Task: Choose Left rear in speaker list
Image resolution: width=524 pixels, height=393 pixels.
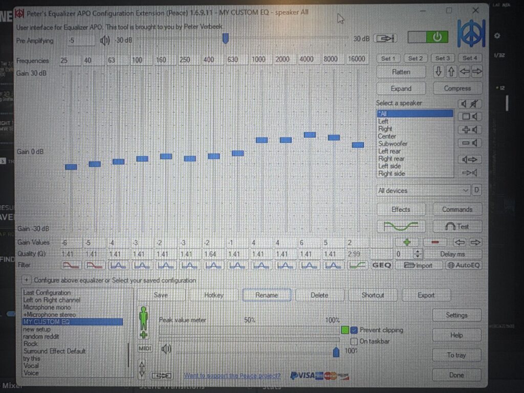Action: click(x=414, y=151)
